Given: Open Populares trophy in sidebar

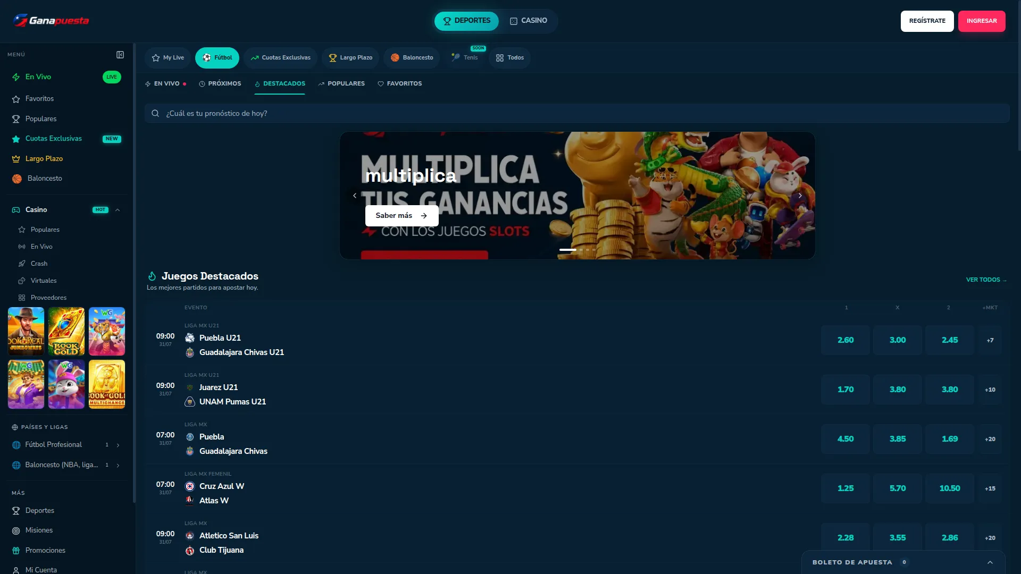Looking at the screenshot, I should [16, 119].
